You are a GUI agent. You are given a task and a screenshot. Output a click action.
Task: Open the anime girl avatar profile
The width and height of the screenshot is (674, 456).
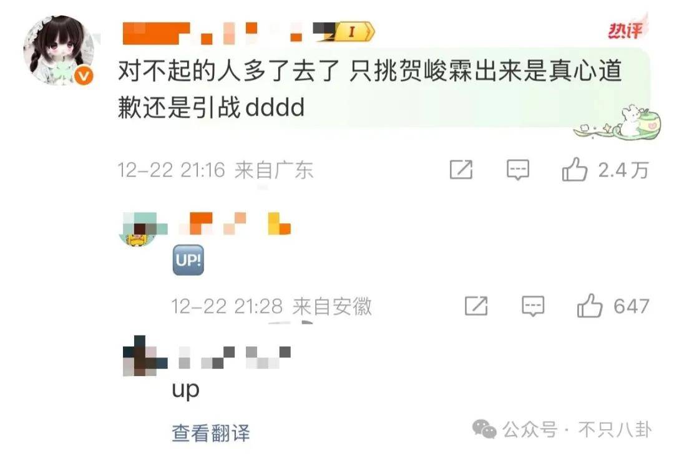pos(59,51)
